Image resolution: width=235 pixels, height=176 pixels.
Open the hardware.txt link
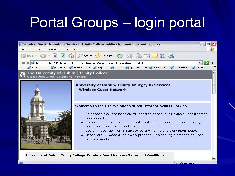[80, 68]
